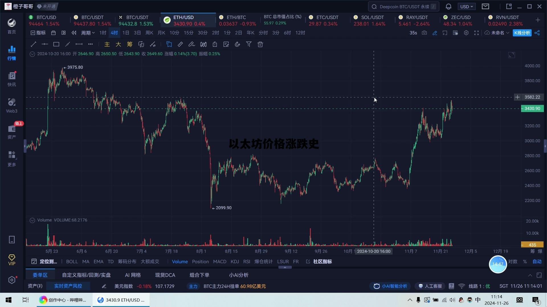The image size is (547, 307).
Task: Collapse the Volume panel chevron
Action: pos(32,220)
